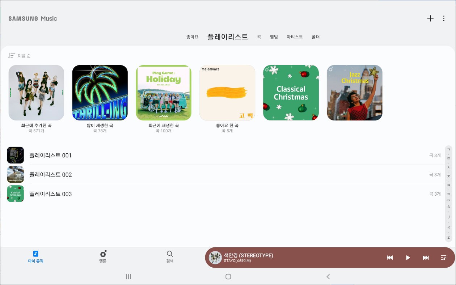
Task: Skip back to the previous track
Action: pos(390,258)
